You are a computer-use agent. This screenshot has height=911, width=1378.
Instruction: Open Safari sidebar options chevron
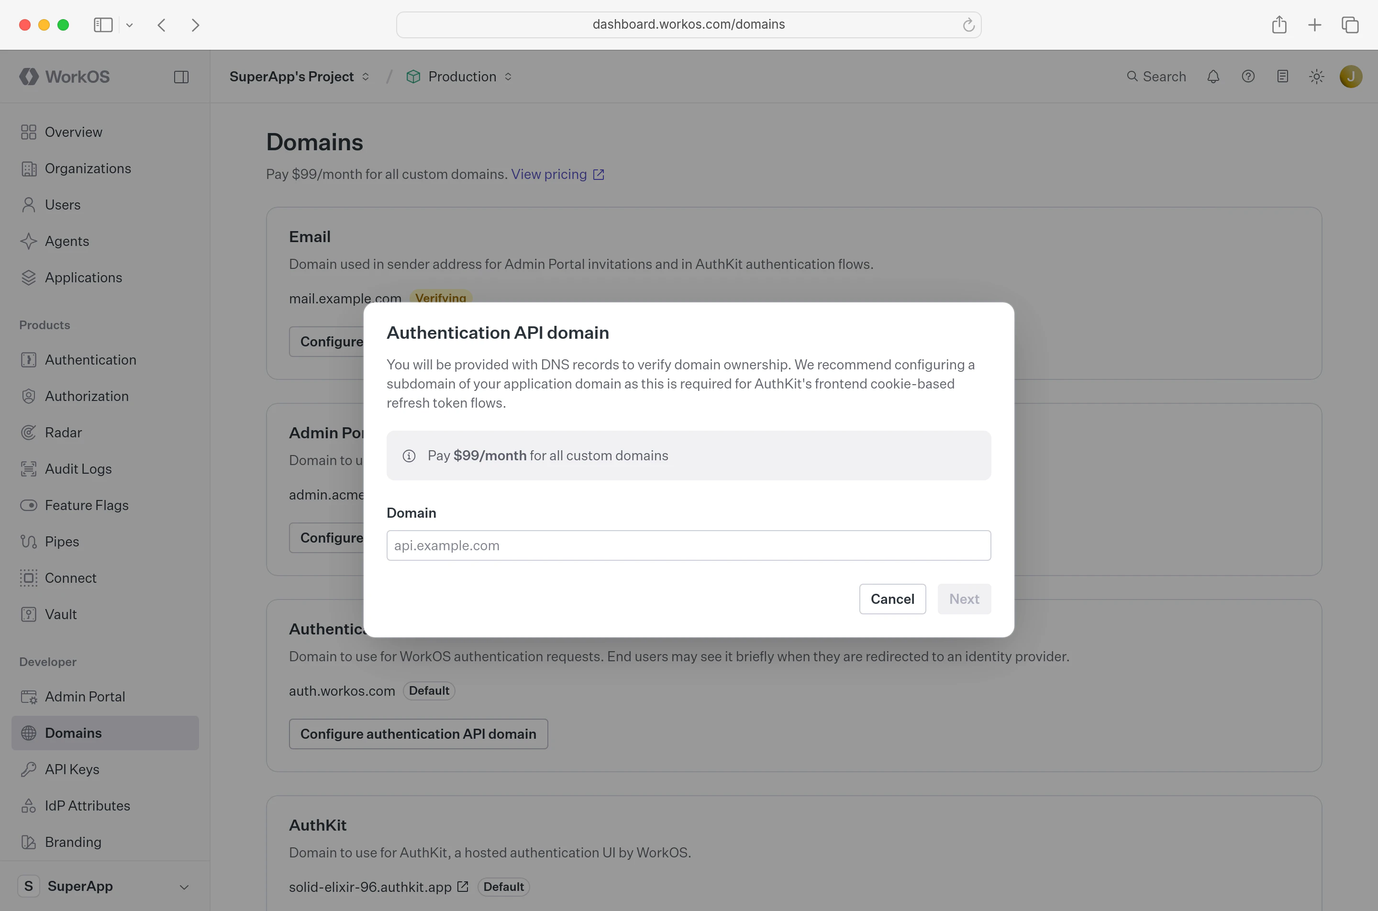coord(130,25)
